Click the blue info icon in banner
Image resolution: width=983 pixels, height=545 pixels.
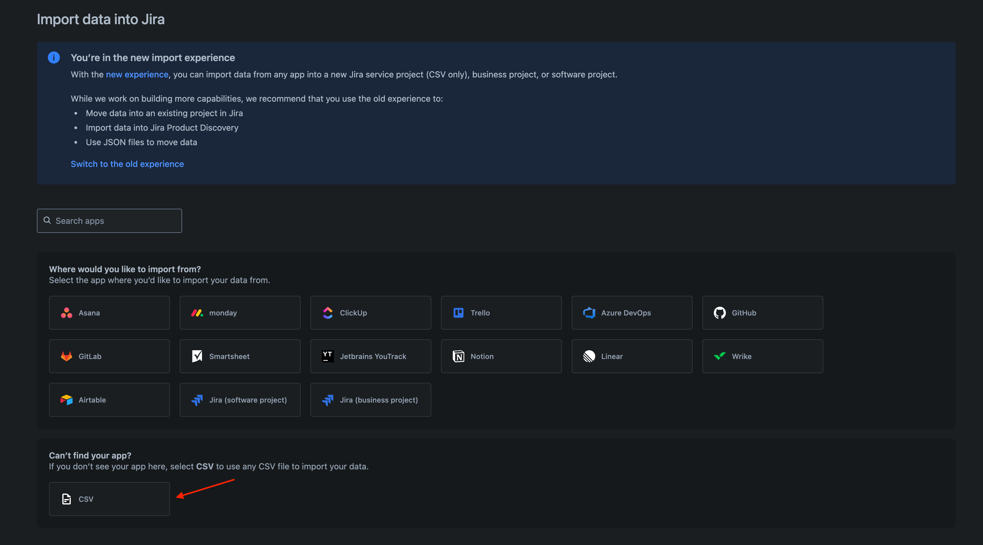pos(54,58)
